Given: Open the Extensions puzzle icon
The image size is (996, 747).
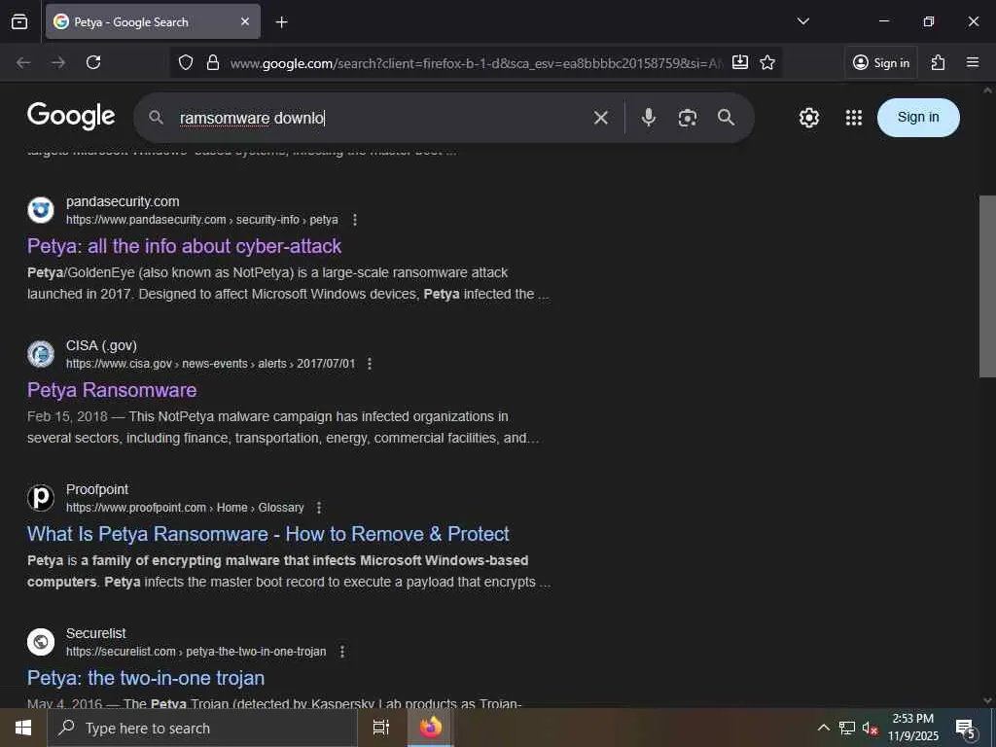Looking at the screenshot, I should [939, 62].
